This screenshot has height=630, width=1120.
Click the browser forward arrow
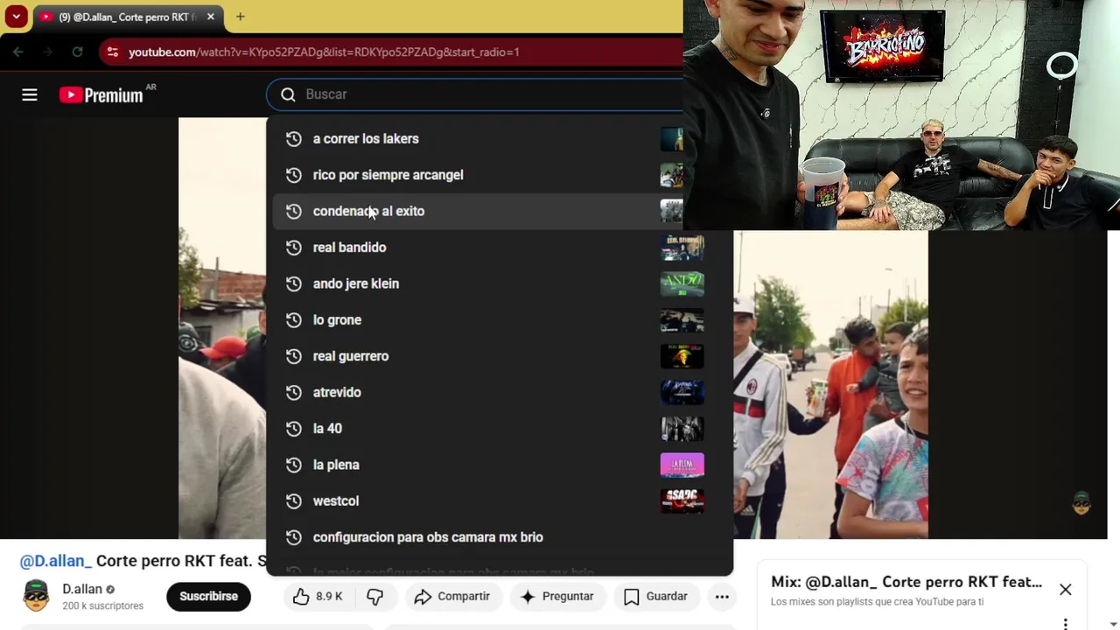click(x=48, y=52)
